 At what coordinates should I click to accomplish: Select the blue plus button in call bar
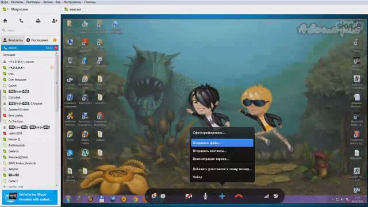point(222,196)
